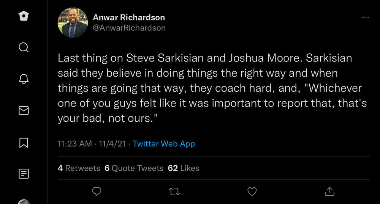View the 6 Quote Tweets
This screenshot has height=204, width=380.
point(134,168)
